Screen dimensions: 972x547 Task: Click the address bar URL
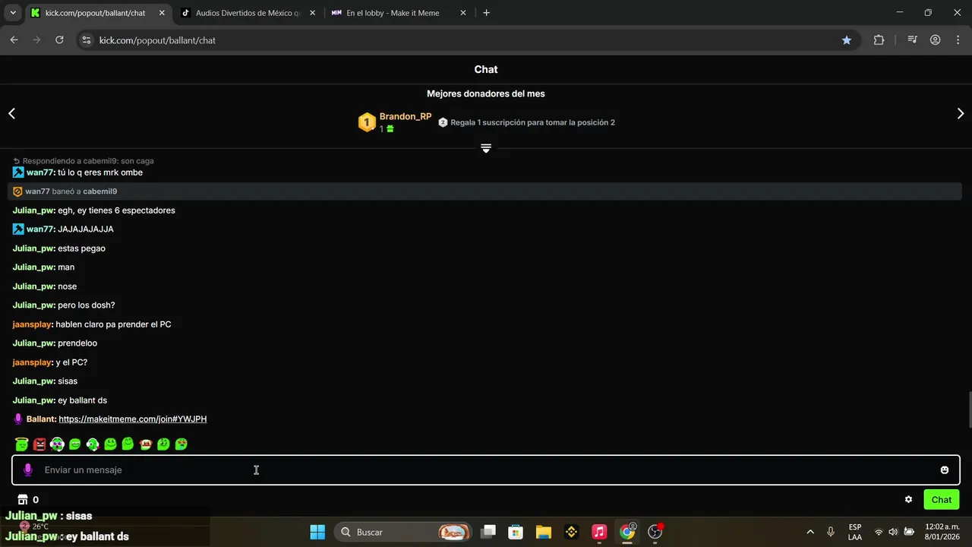pyautogui.click(x=157, y=40)
